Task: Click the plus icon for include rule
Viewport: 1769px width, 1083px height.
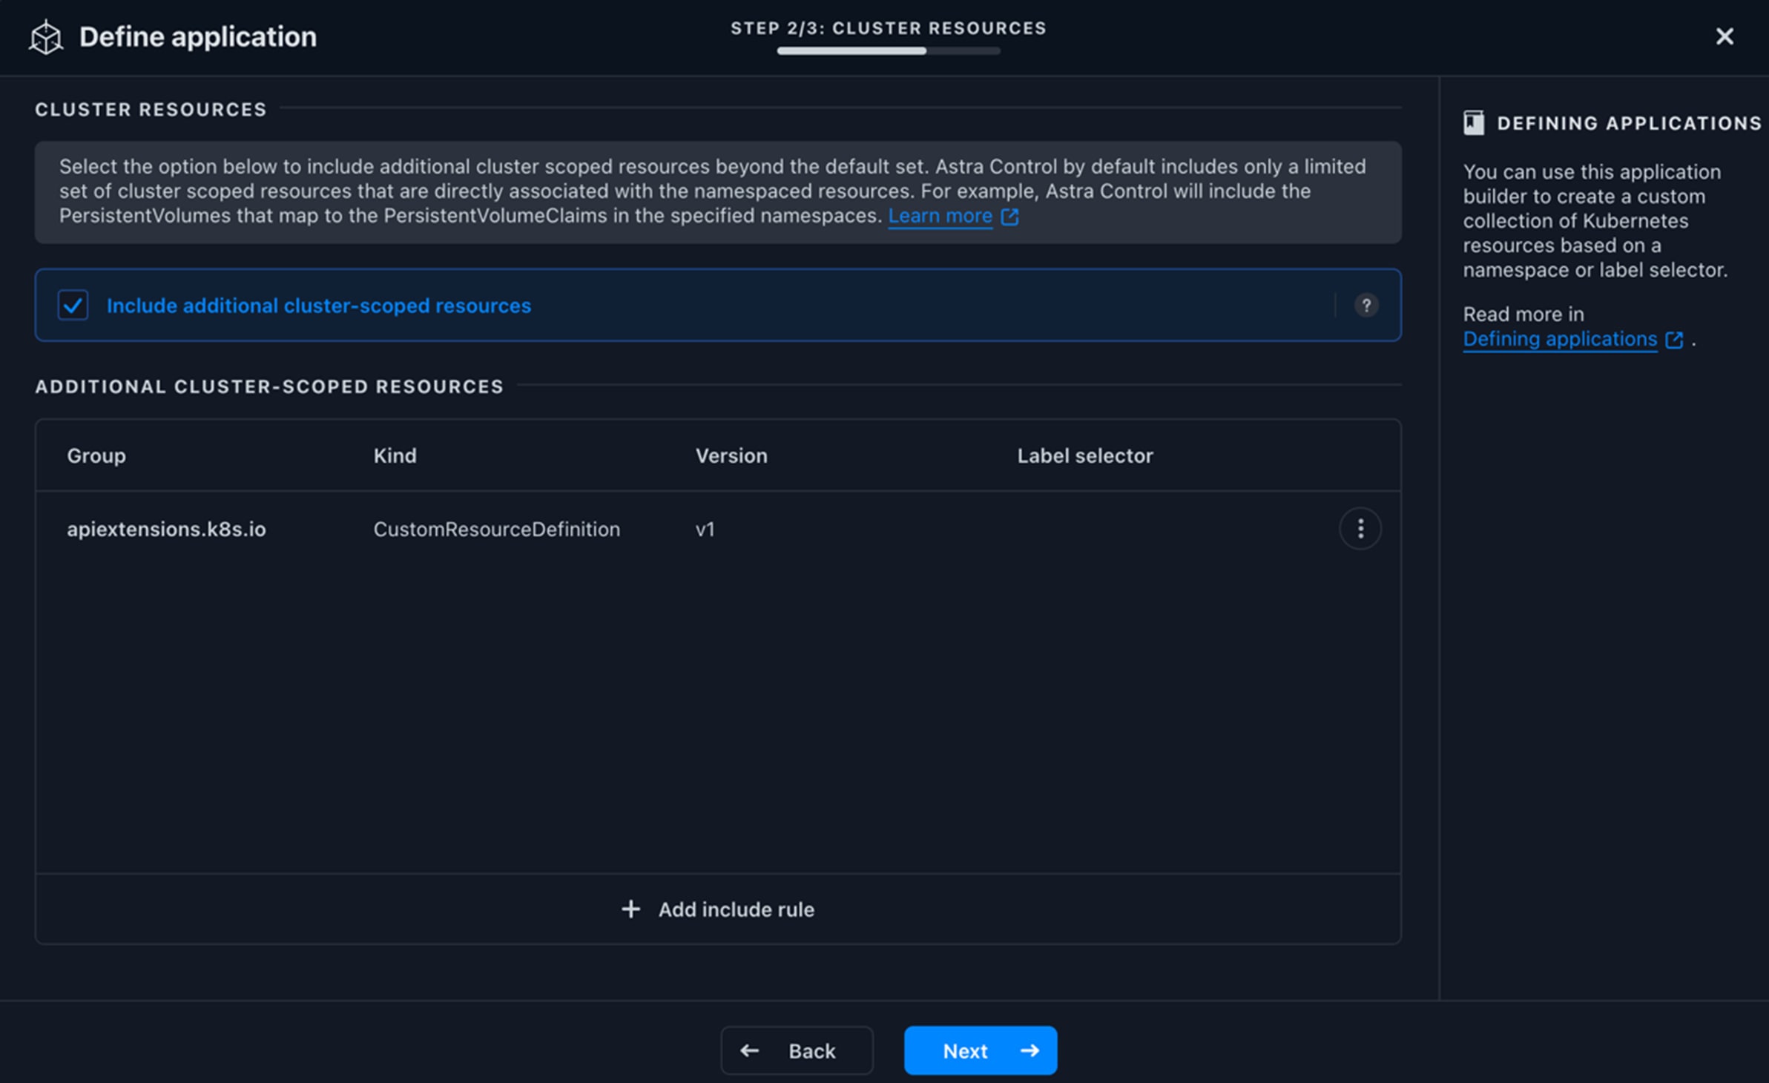Action: click(630, 909)
